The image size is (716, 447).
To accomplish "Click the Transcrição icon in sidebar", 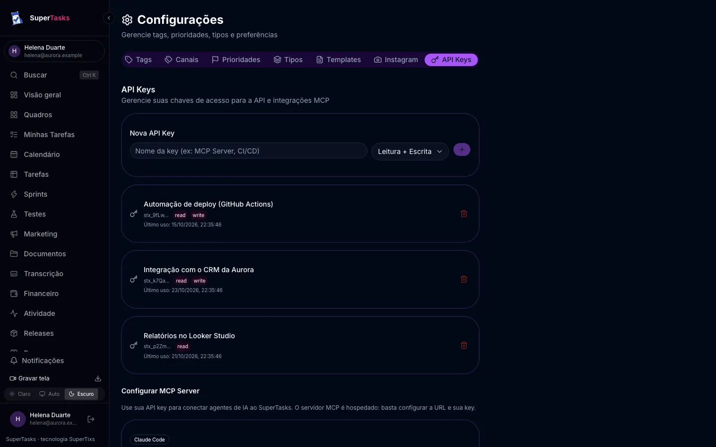I will coord(14,274).
